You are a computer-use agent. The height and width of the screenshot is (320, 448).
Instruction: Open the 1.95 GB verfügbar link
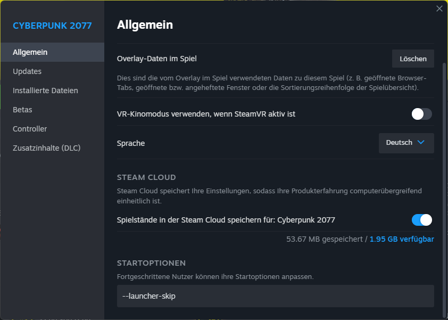click(402, 239)
